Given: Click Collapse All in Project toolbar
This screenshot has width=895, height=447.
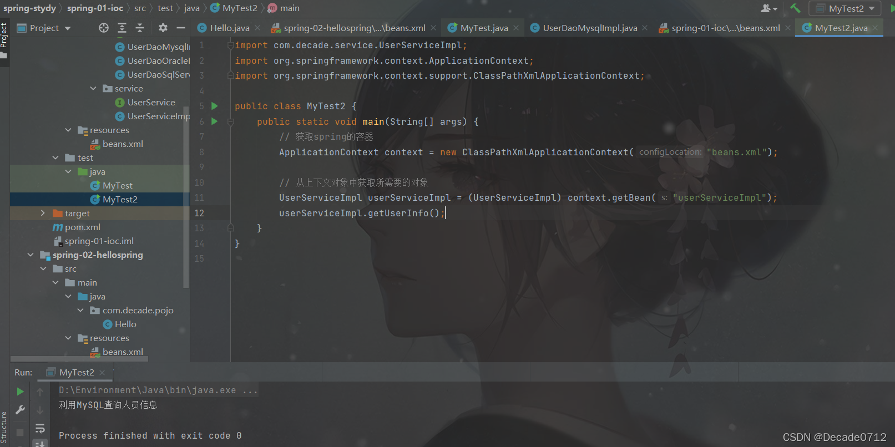Looking at the screenshot, I should (140, 28).
